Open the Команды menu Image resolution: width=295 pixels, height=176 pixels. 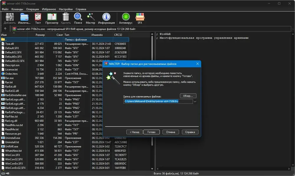pyautogui.click(x=17, y=9)
